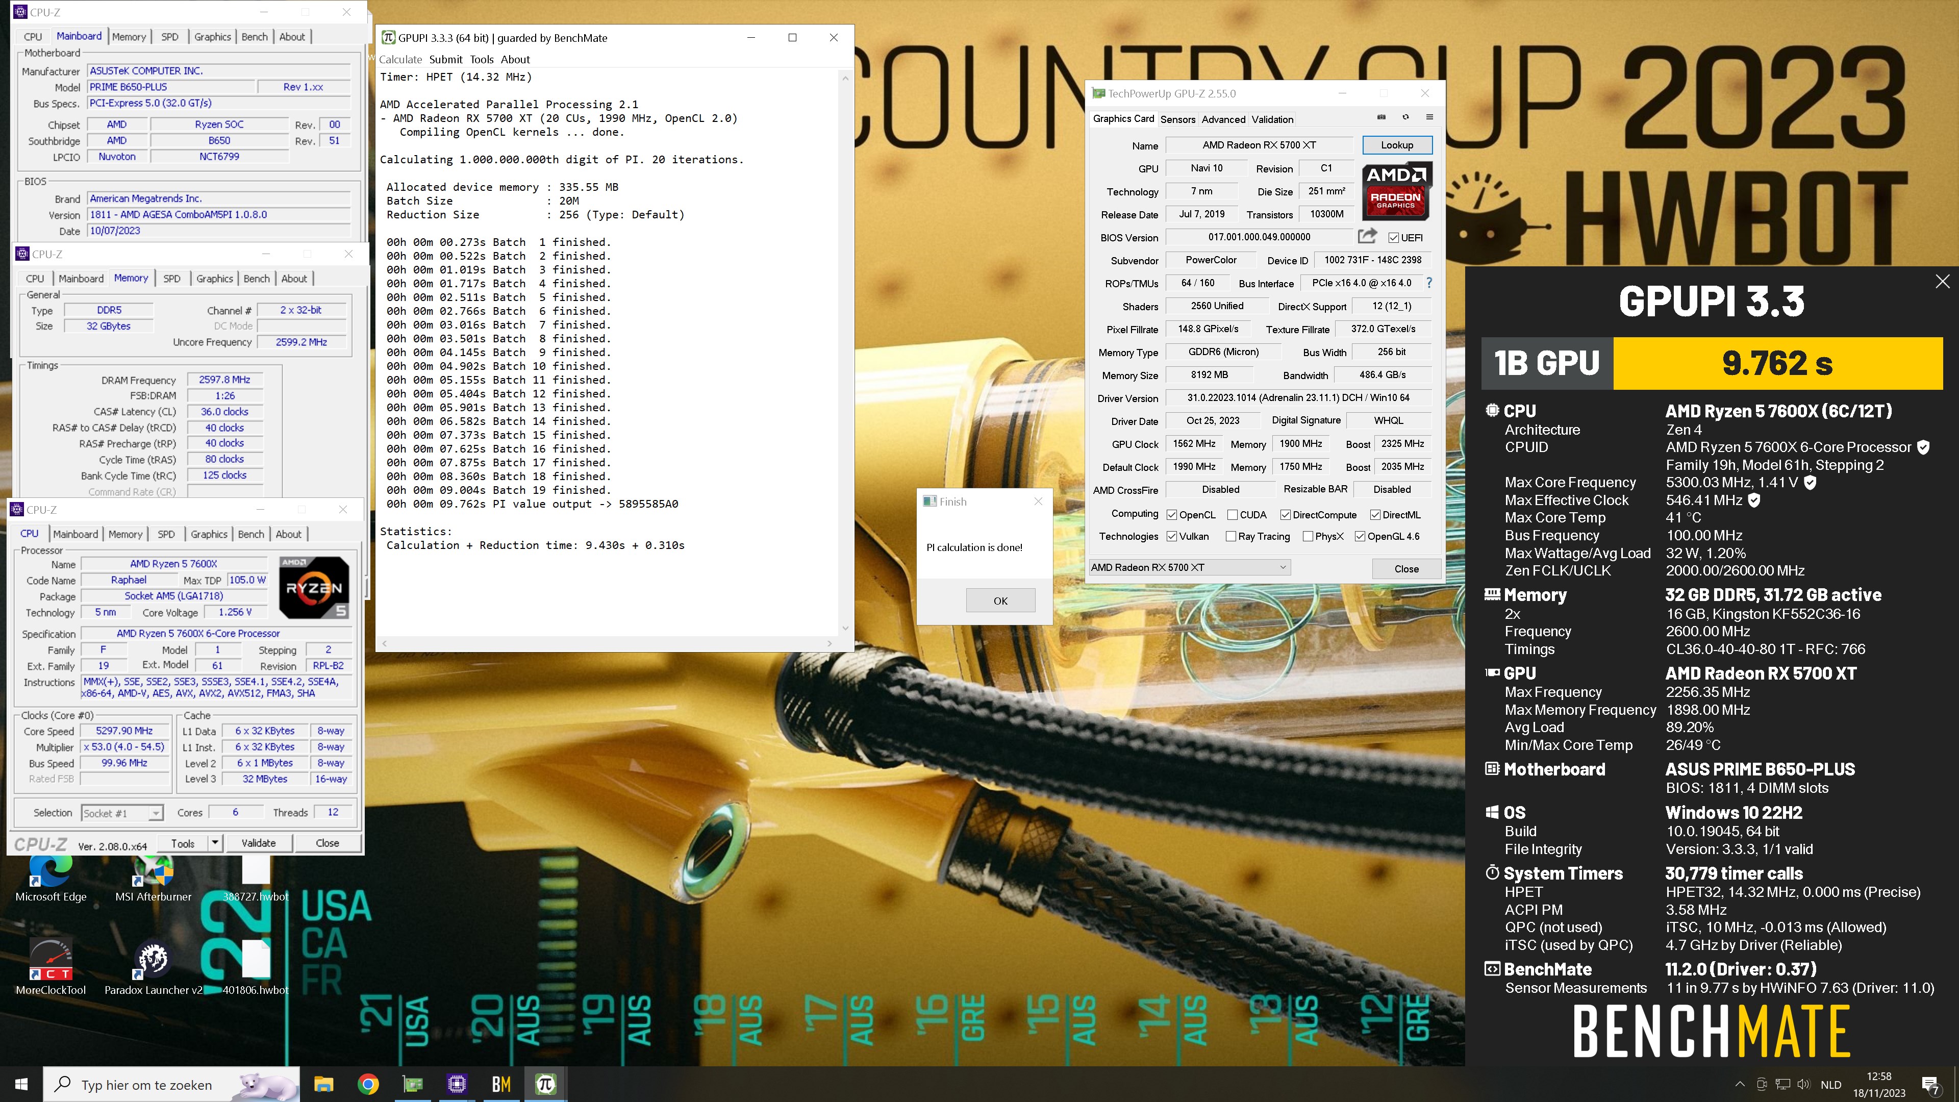Click the taskbar search box
The width and height of the screenshot is (1959, 1102).
(171, 1085)
